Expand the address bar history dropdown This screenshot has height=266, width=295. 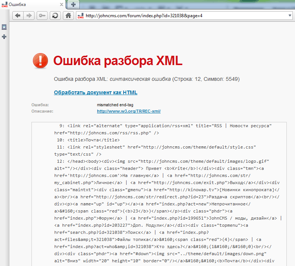coord(290,16)
